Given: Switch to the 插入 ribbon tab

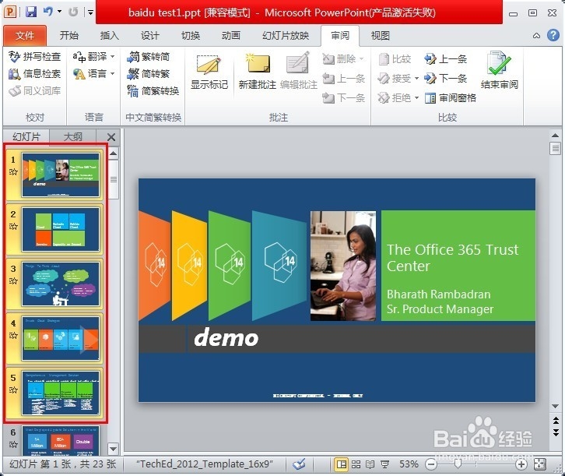Looking at the screenshot, I should pos(109,35).
